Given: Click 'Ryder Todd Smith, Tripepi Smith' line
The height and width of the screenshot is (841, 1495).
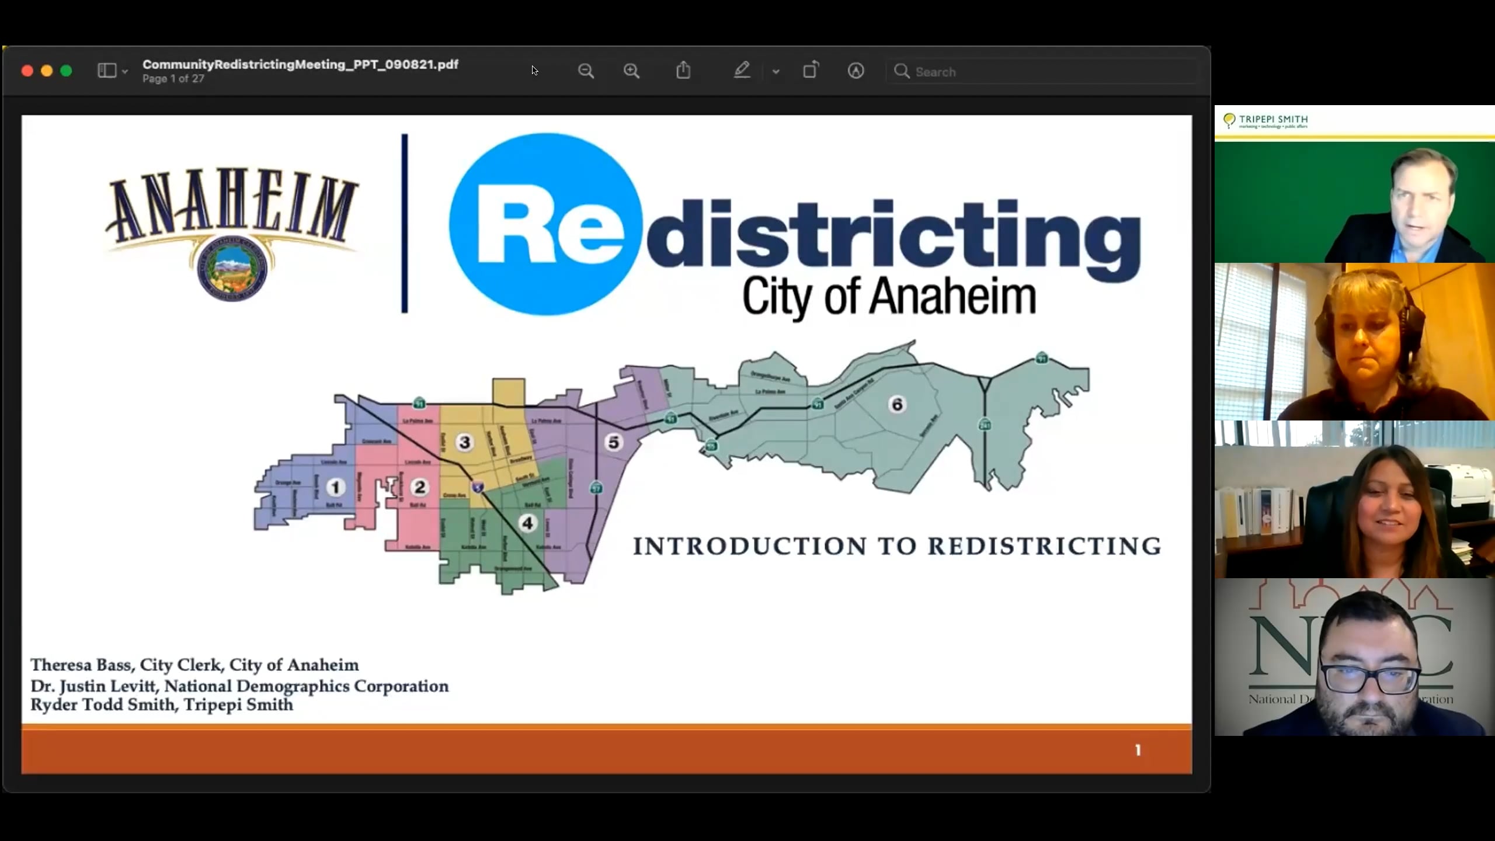Looking at the screenshot, I should [x=162, y=705].
